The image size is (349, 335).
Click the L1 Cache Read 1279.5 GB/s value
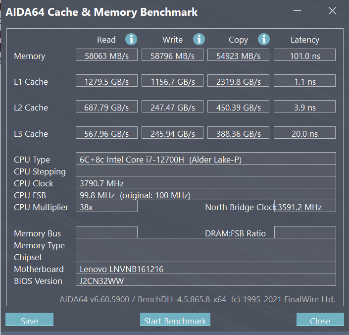(x=106, y=81)
